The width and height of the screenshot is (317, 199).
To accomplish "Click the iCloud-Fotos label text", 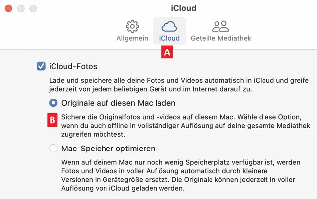I will click(72, 66).
